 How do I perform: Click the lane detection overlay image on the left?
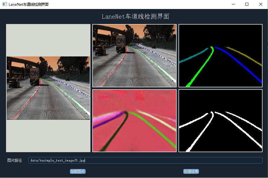[x=48, y=88]
